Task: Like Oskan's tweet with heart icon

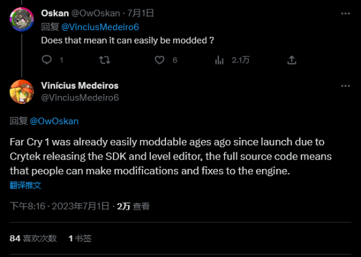Action: click(x=159, y=60)
